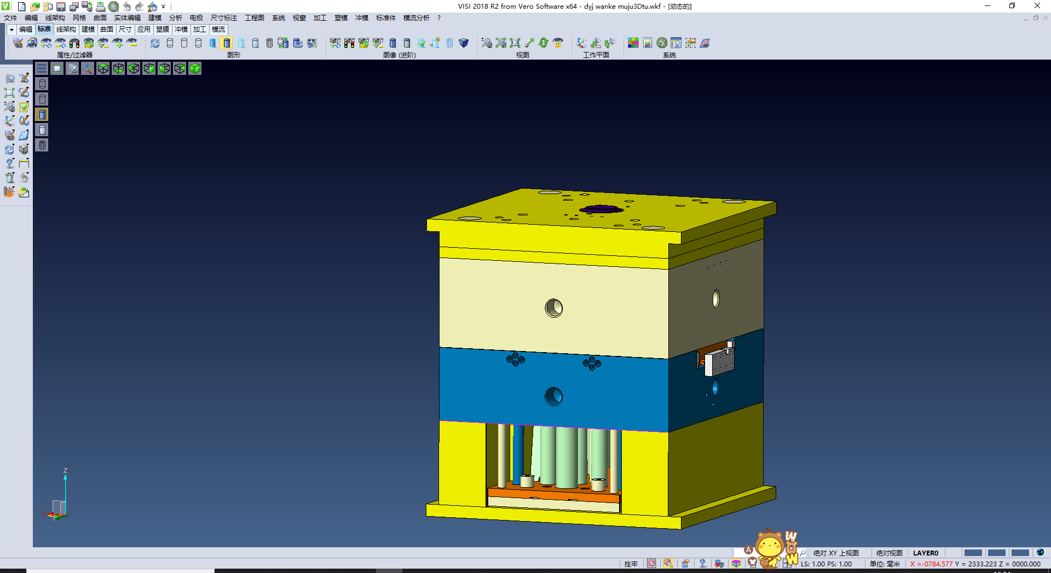The height and width of the screenshot is (573, 1051).
Task: Click the 1:1 zoom-to-fit icon in 视图 group
Action: pyautogui.click(x=515, y=43)
